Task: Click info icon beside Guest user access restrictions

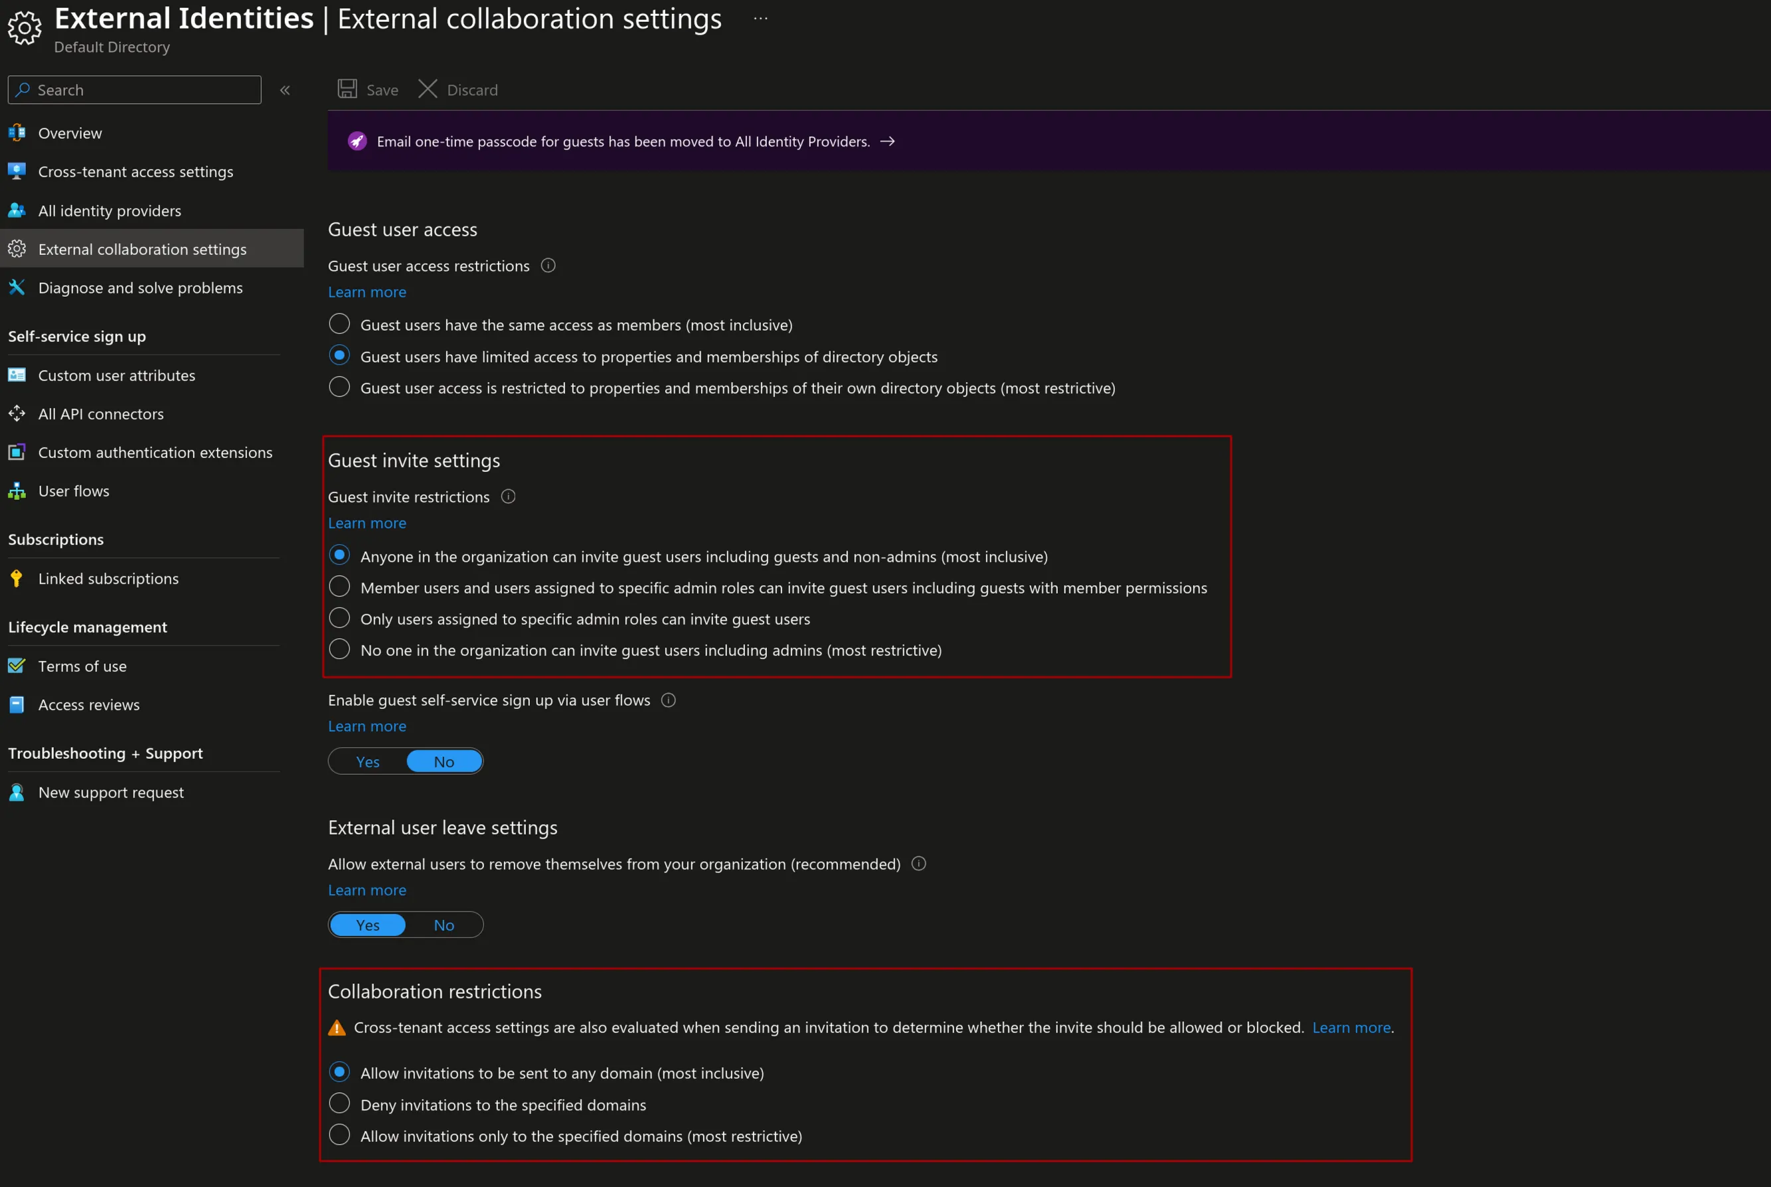Action: [x=548, y=266]
